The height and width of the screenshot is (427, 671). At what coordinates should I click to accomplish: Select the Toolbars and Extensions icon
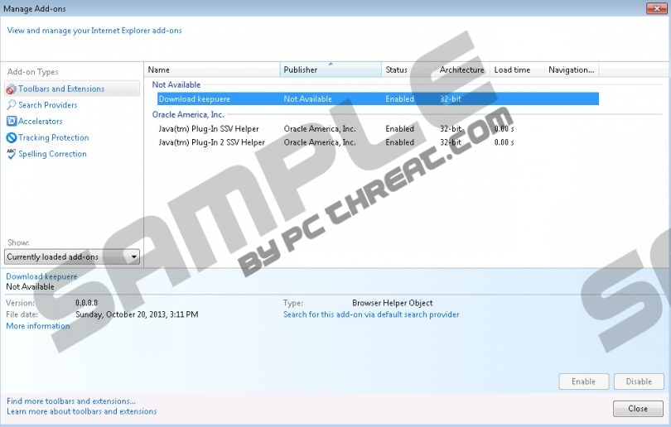pos(12,89)
